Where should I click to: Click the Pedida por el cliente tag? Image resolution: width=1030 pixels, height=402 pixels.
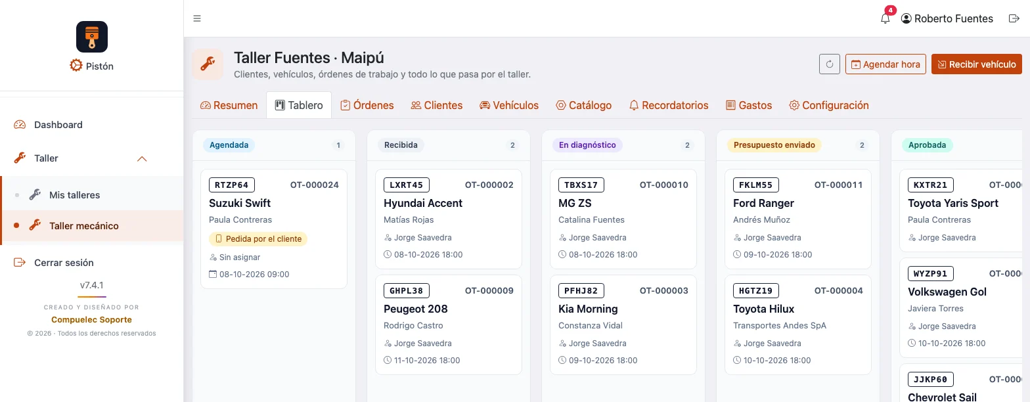click(x=258, y=239)
